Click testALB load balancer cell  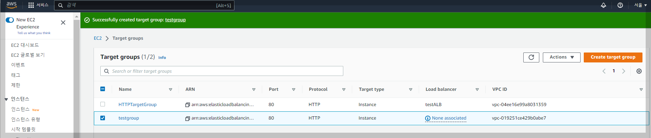[x=433, y=105]
